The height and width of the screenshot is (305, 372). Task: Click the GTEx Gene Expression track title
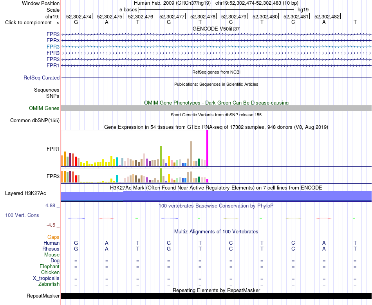216,127
